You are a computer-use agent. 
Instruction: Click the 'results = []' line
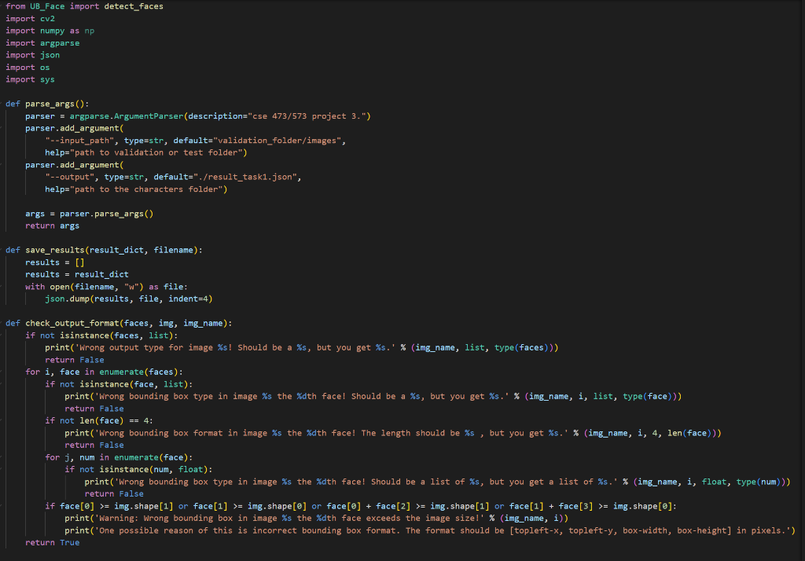pos(55,262)
